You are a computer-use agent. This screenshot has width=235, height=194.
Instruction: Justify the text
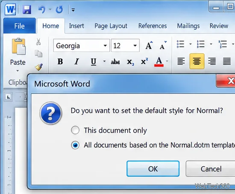pyautogui.click(x=227, y=61)
